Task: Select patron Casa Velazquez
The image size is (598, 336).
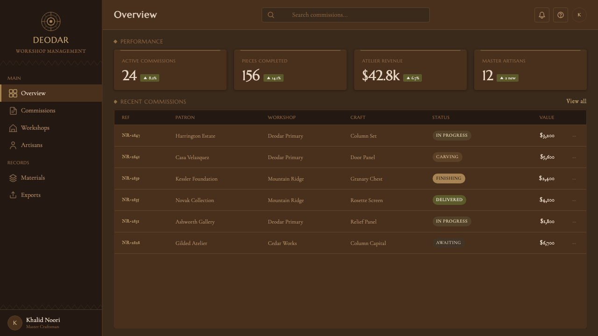Action: (192, 157)
